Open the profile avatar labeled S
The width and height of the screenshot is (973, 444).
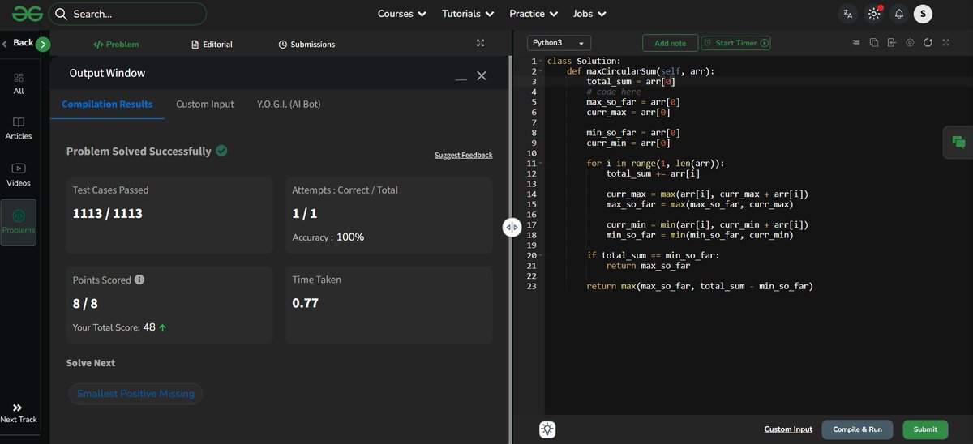[x=923, y=14]
